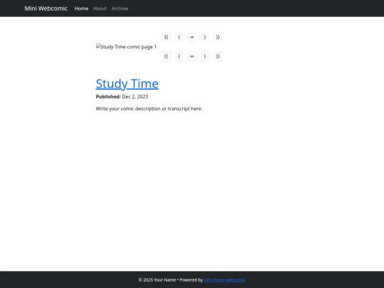This screenshot has height=288, width=384.
Task: Click previous-comic button in top navigation row
Action: [179, 37]
